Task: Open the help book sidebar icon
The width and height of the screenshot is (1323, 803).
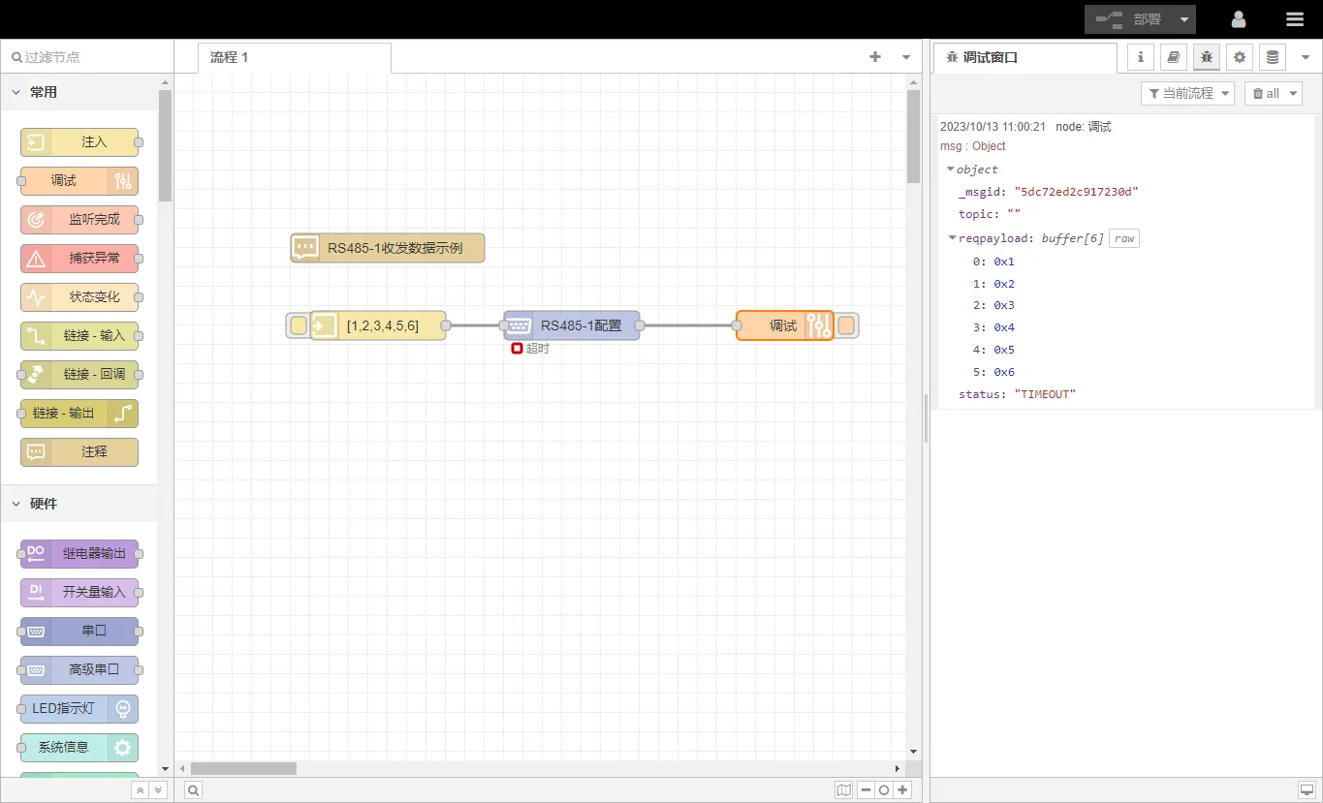Action: tap(1173, 57)
